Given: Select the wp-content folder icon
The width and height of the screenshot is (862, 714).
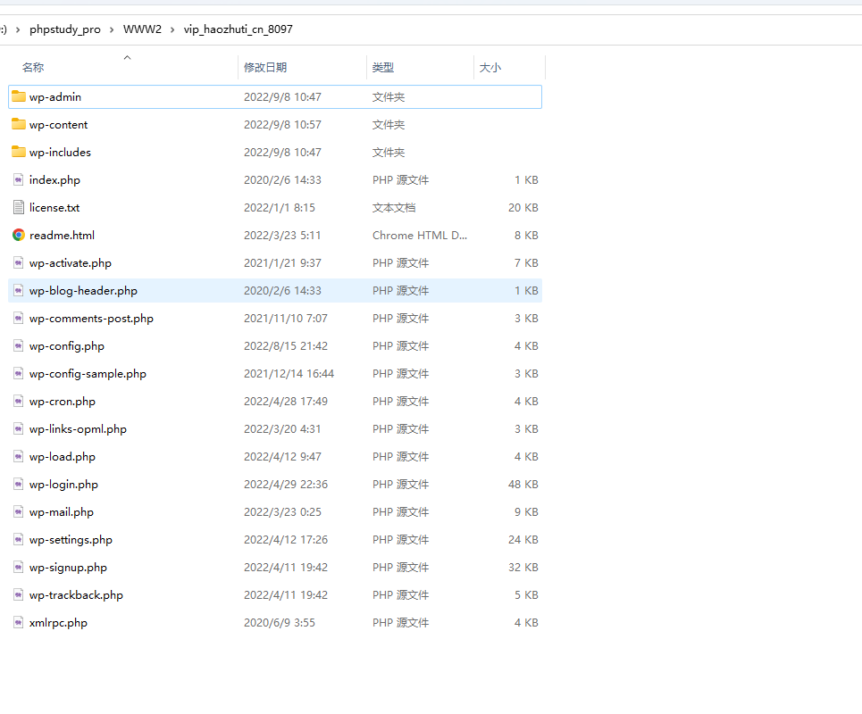Looking at the screenshot, I should coord(19,124).
